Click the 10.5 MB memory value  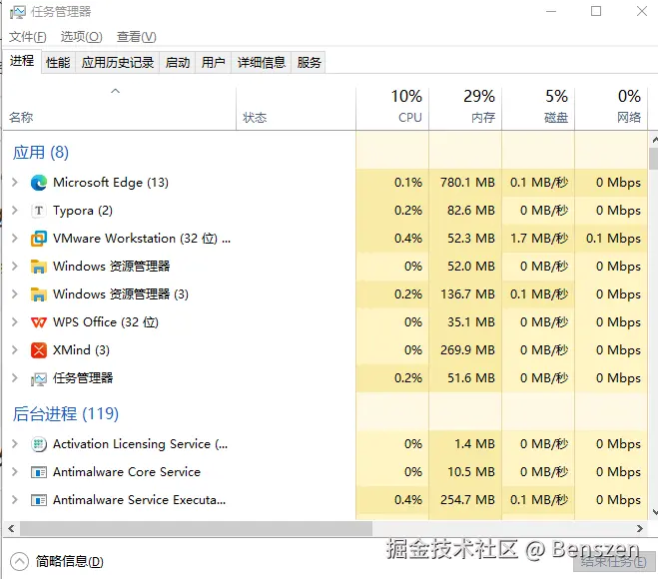point(471,472)
